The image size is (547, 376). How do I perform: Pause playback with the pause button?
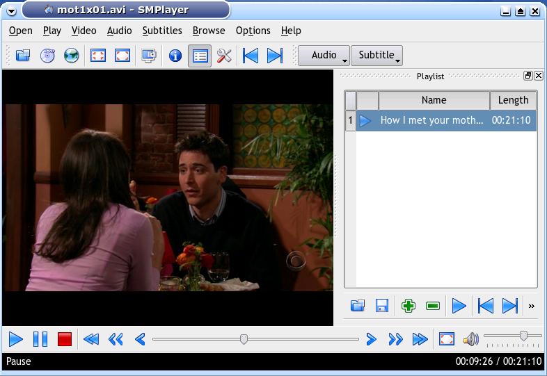point(40,339)
